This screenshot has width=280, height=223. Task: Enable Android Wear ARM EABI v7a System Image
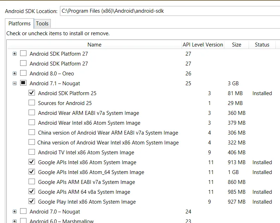click(32, 113)
